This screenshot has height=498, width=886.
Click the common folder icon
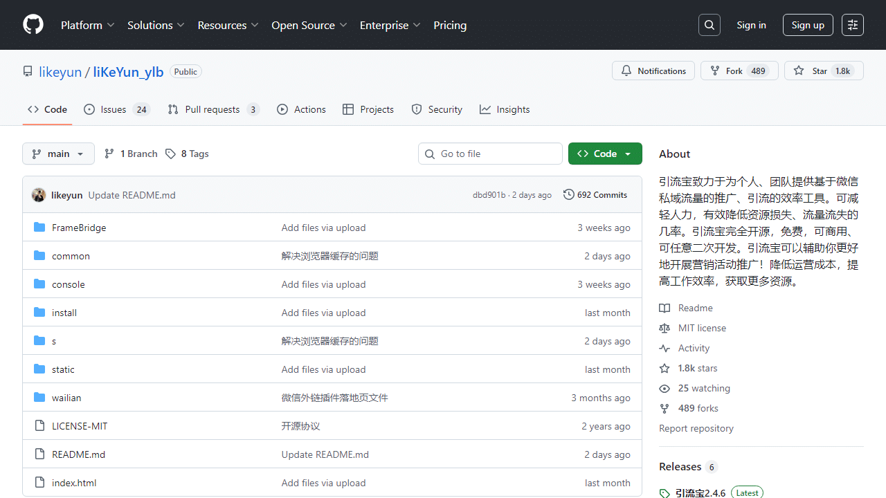(x=39, y=256)
